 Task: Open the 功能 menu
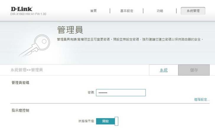(x=160, y=11)
